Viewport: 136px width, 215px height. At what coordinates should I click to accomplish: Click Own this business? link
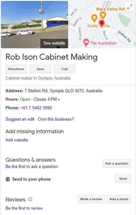[56, 119]
